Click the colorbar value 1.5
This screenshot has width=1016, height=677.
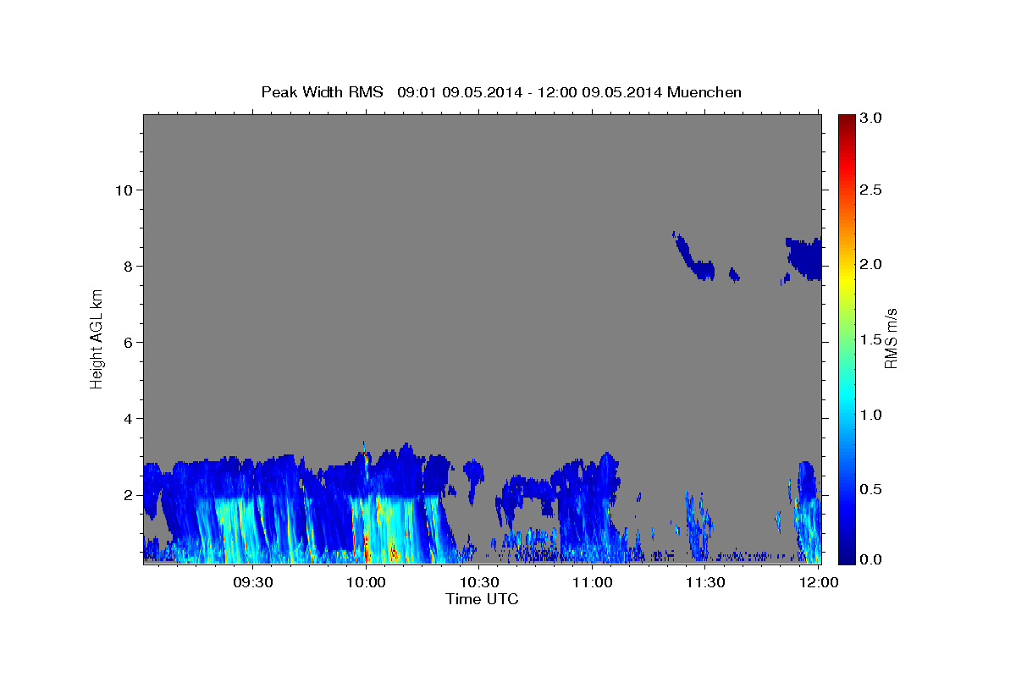[x=871, y=339]
